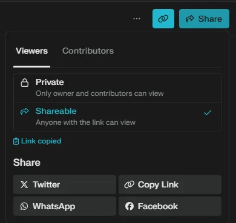The width and height of the screenshot is (236, 223).
Task: Click the Share button at top right
Action: [204, 19]
